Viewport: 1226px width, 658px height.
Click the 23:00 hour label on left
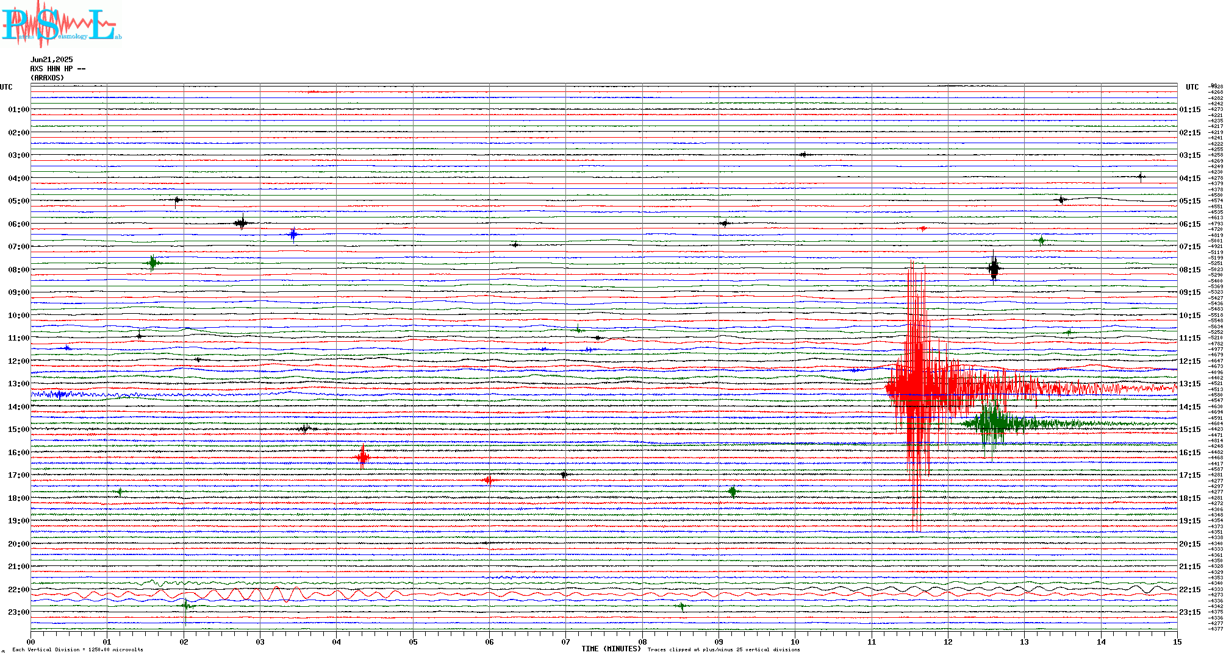(19, 612)
